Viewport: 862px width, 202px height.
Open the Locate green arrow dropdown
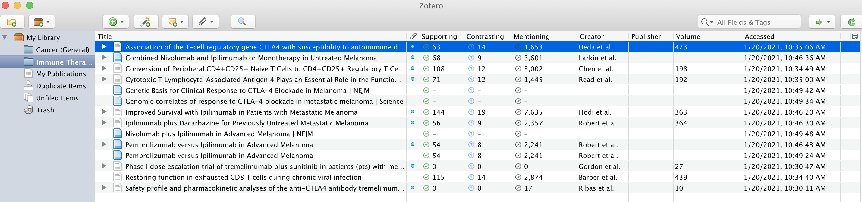click(822, 22)
